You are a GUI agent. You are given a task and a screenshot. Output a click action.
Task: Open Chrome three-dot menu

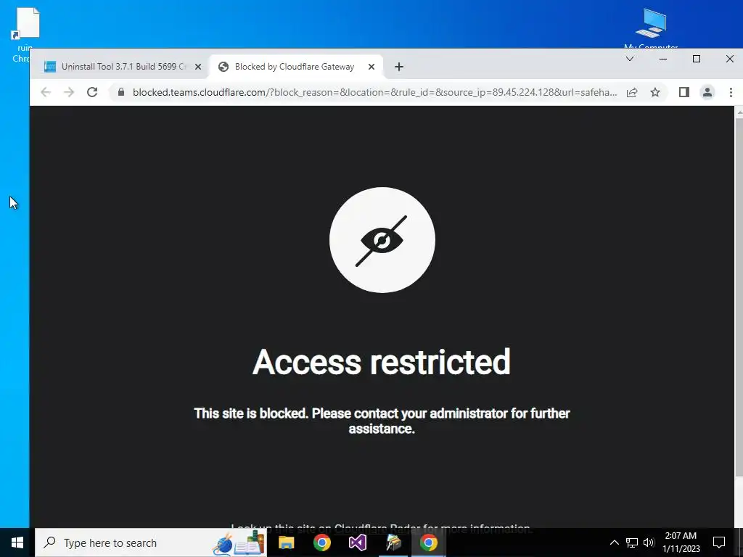[731, 92]
